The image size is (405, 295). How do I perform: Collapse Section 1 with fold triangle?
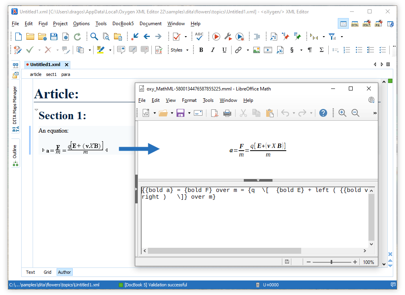tap(36, 110)
